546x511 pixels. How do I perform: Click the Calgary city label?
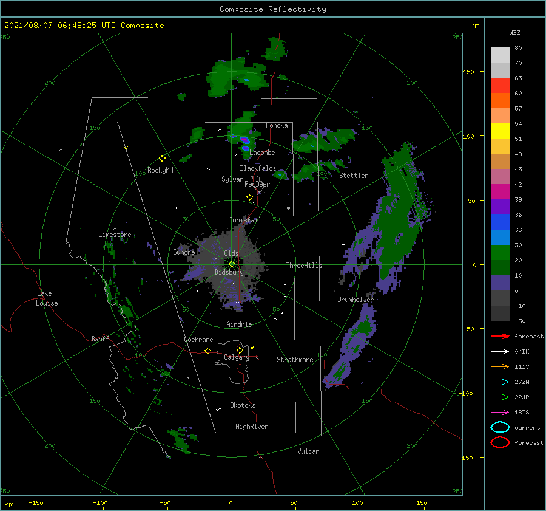point(237,357)
